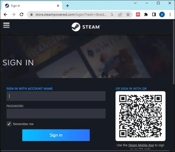Click the 'SIGN IN' page heading
This screenshot has height=152, width=175.
pyautogui.click(x=18, y=62)
